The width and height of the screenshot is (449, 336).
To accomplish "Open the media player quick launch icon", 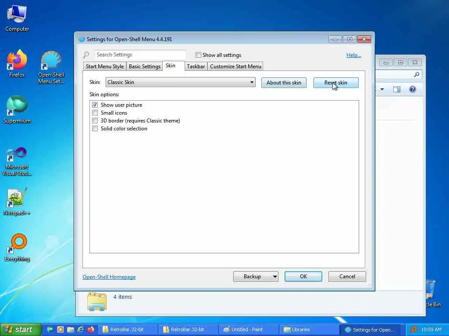I will pyautogui.click(x=61, y=329).
